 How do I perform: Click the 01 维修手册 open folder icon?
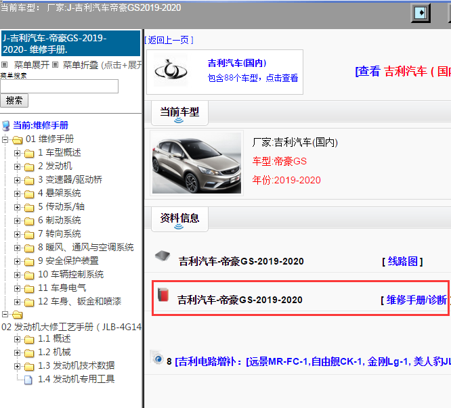coord(17,139)
